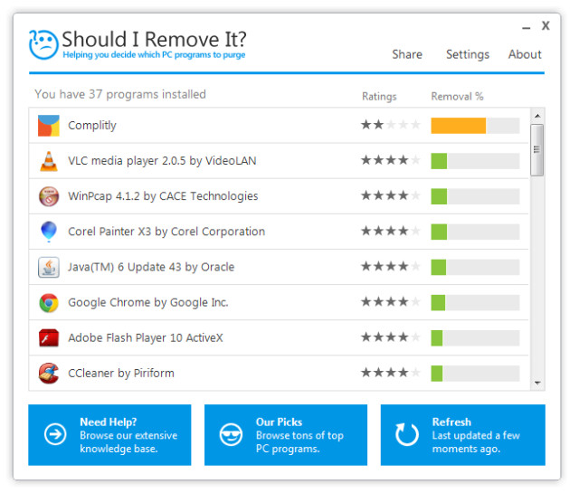Click CCleaner's star rating
This screenshot has width=579, height=493.
(391, 373)
